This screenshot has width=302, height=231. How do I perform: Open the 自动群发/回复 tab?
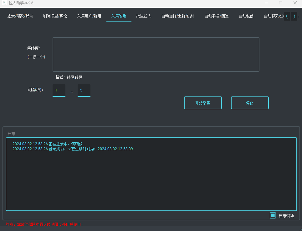click(x=217, y=16)
